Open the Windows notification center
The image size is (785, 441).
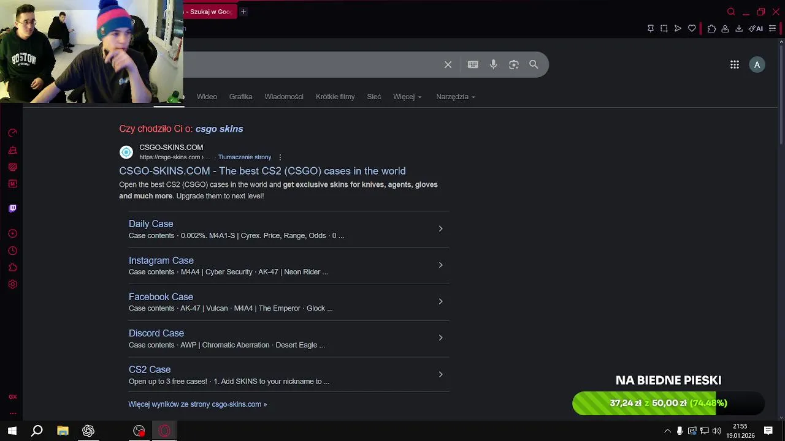click(x=768, y=431)
